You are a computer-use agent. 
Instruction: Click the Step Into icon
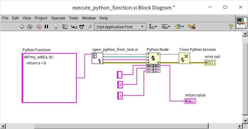[x=74, y=27]
